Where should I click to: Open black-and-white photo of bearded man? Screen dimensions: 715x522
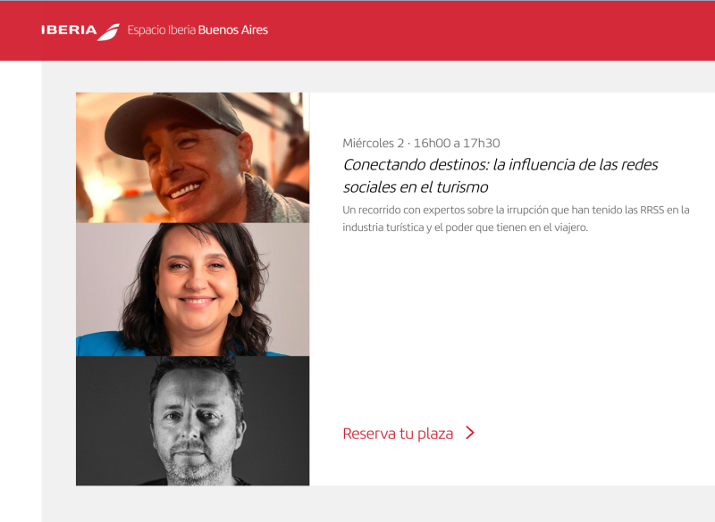coord(192,421)
